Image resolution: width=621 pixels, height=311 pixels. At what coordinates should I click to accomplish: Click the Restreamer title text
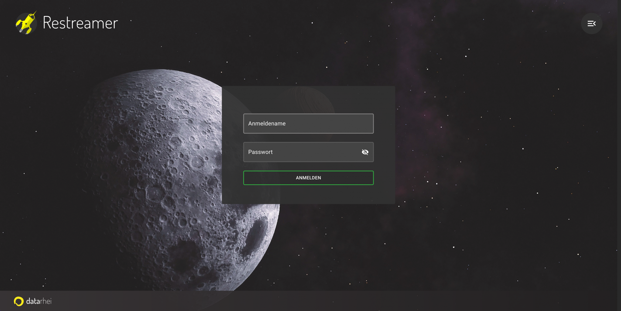(x=80, y=23)
